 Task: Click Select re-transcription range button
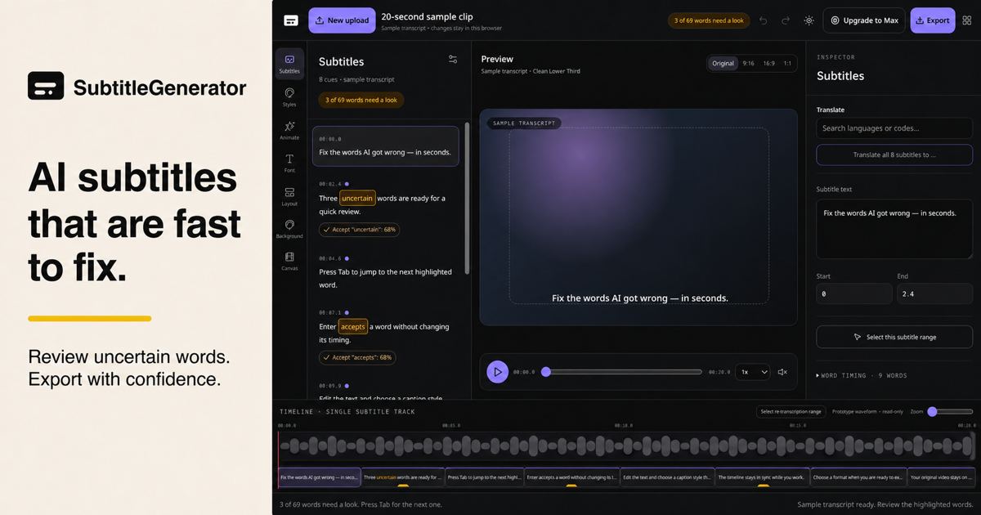pos(791,411)
